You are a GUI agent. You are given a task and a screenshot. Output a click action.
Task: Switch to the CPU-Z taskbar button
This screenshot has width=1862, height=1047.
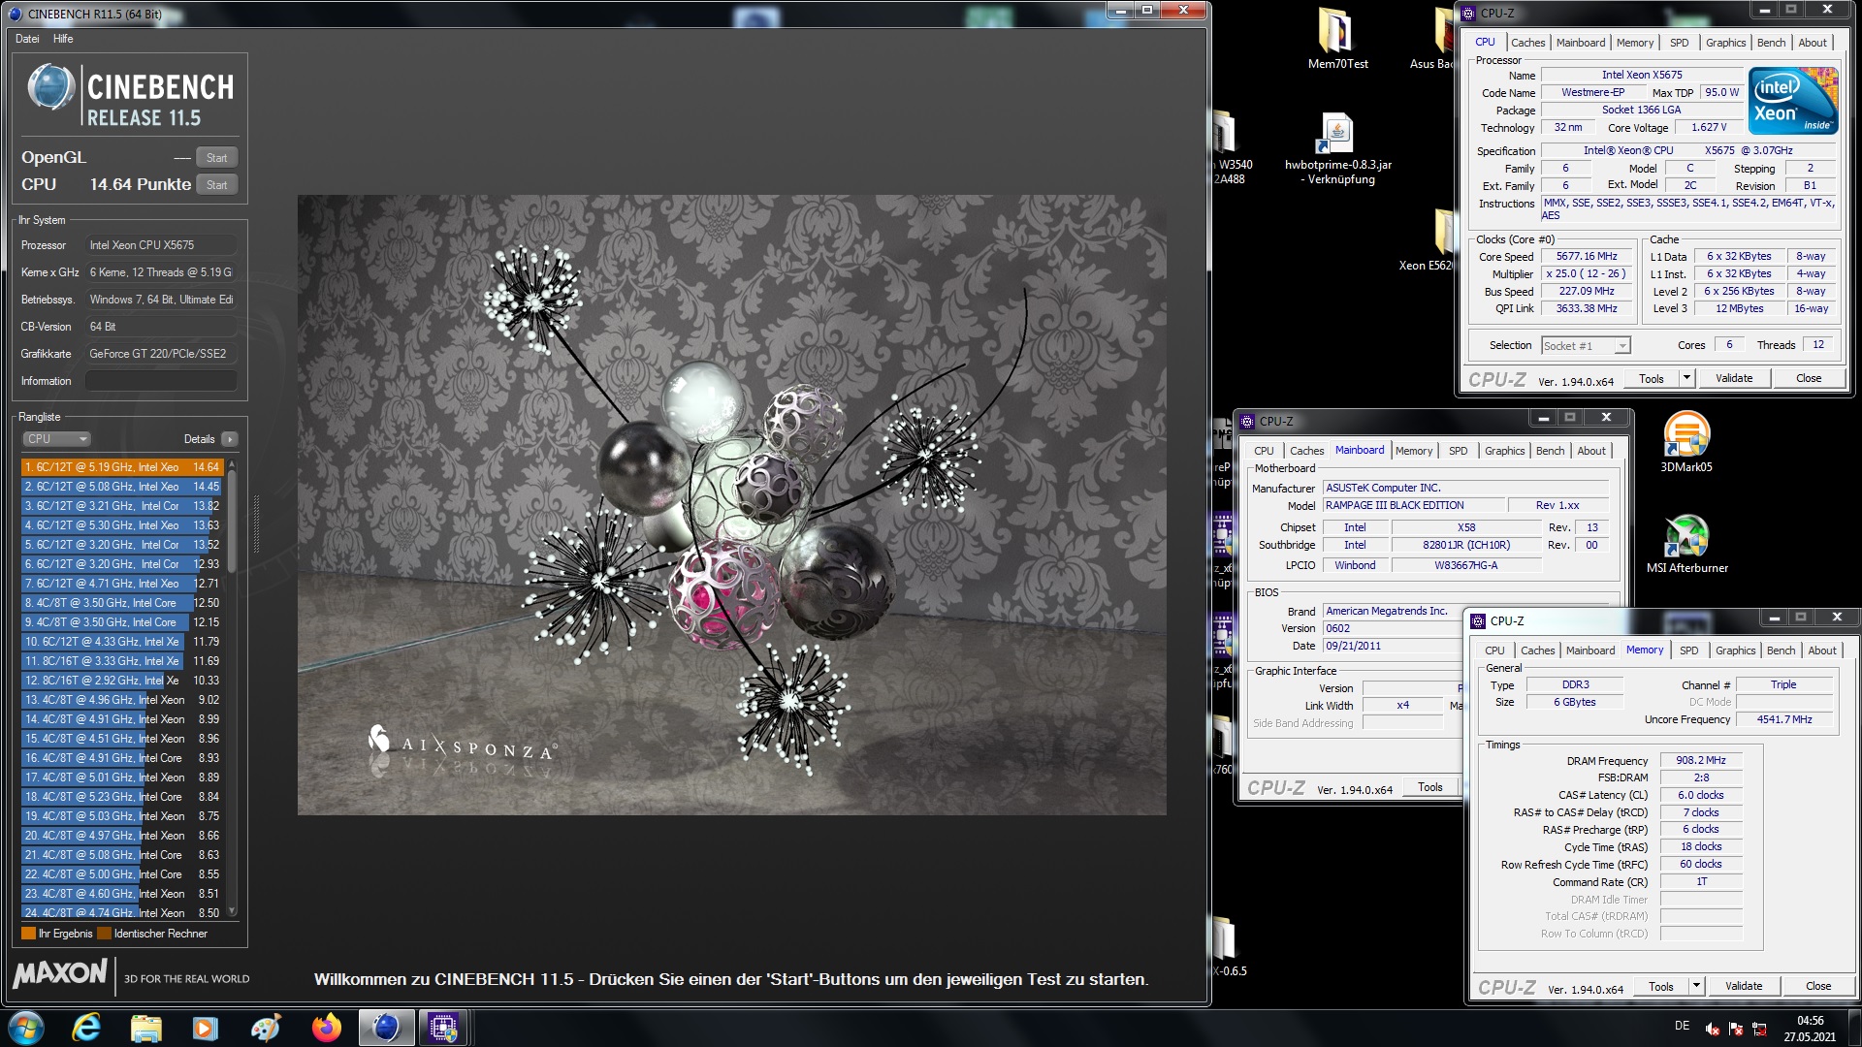tap(444, 1028)
